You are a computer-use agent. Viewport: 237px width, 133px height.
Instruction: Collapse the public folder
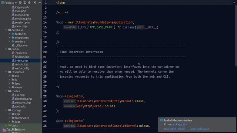[x=6, y=49]
